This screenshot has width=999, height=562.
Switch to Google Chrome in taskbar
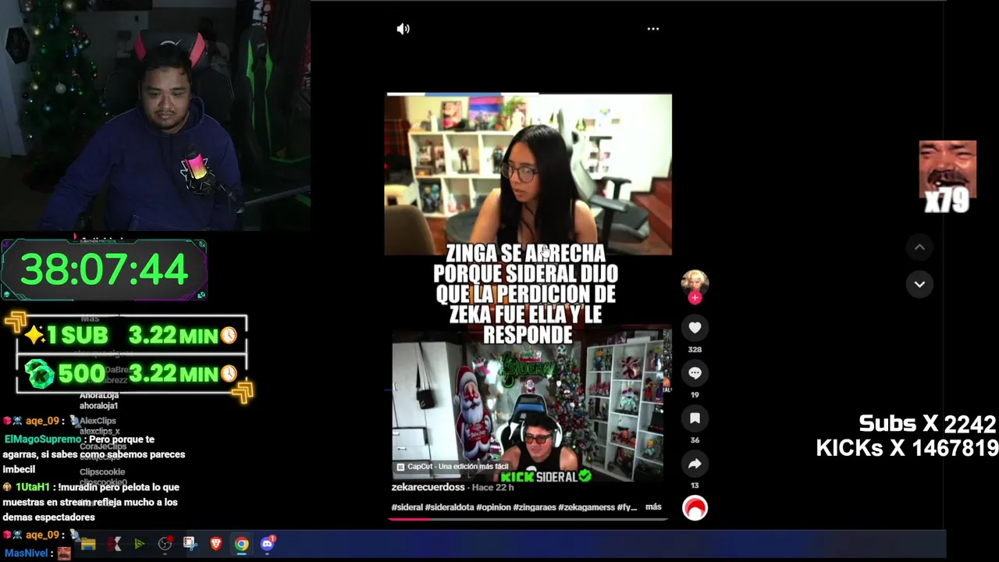pos(241,544)
